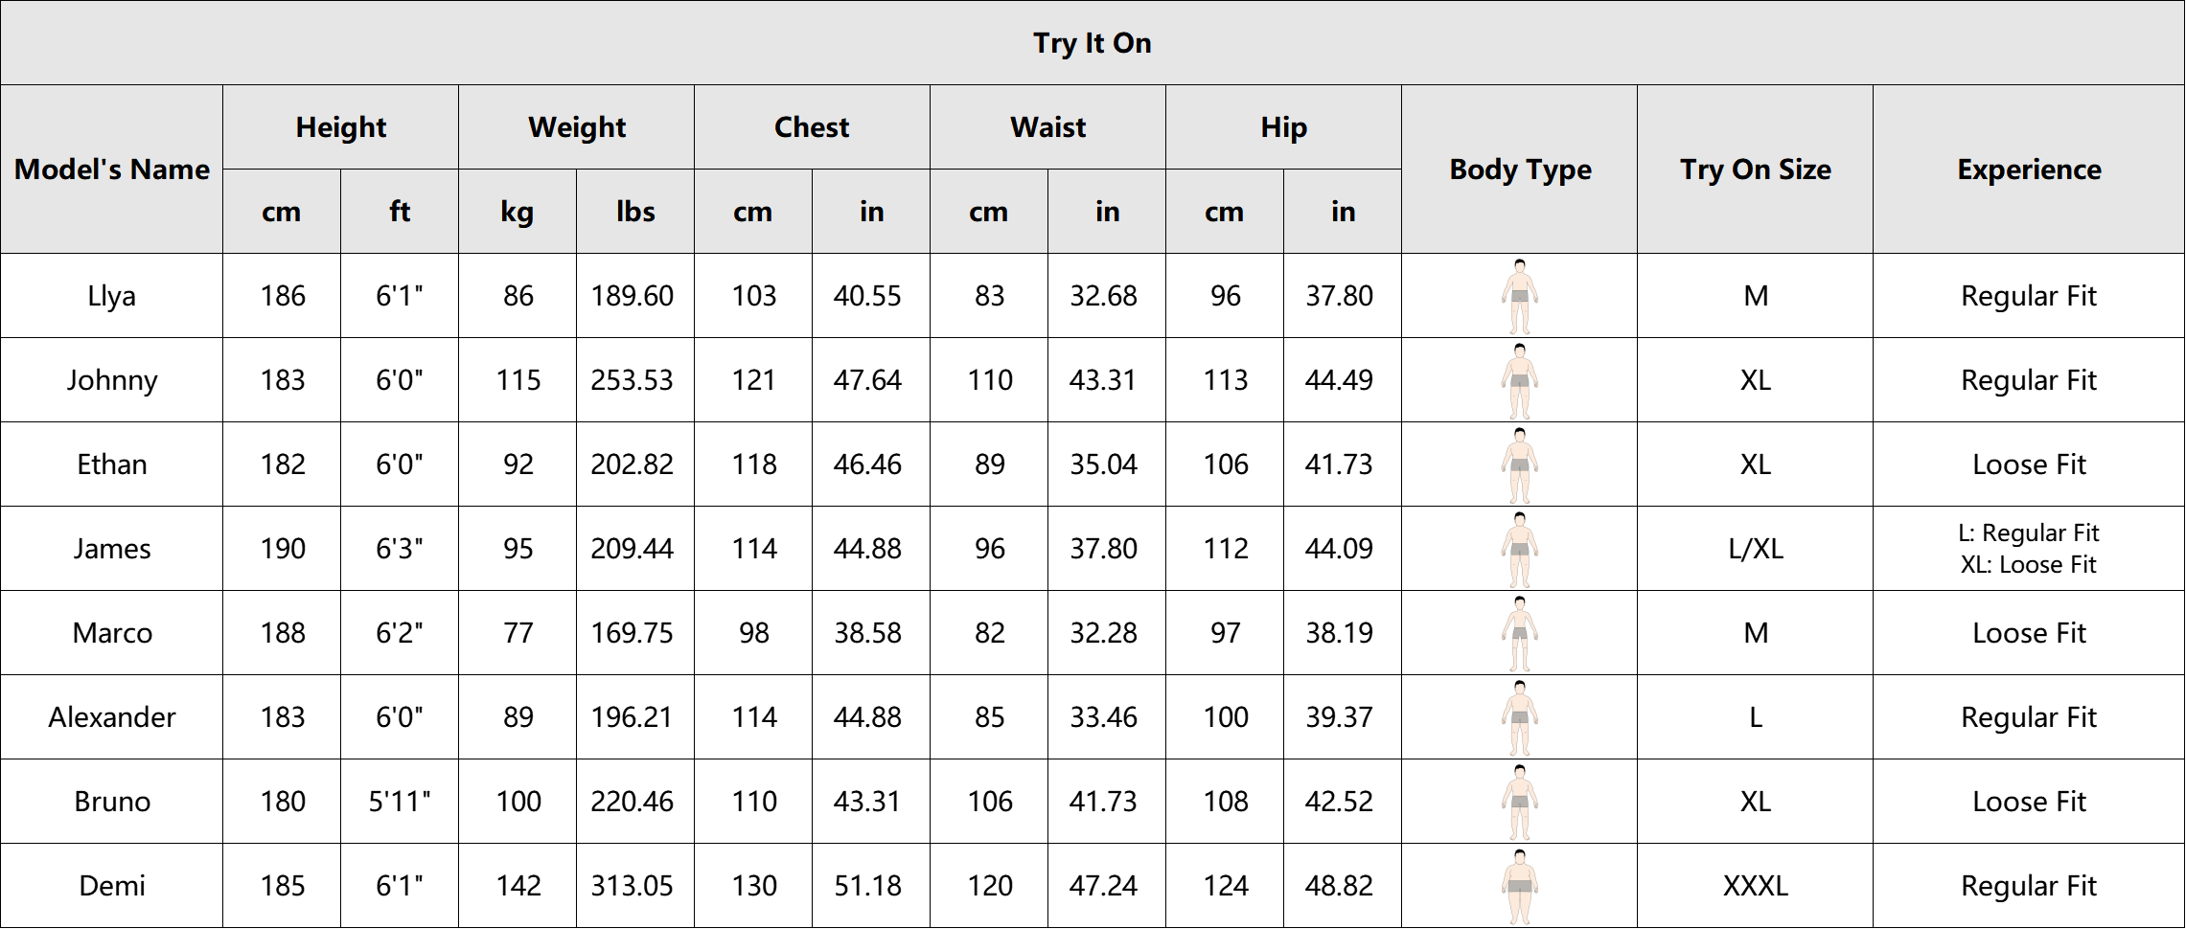Select the Experience column header
2186x929 pixels.
pyautogui.click(x=2029, y=170)
